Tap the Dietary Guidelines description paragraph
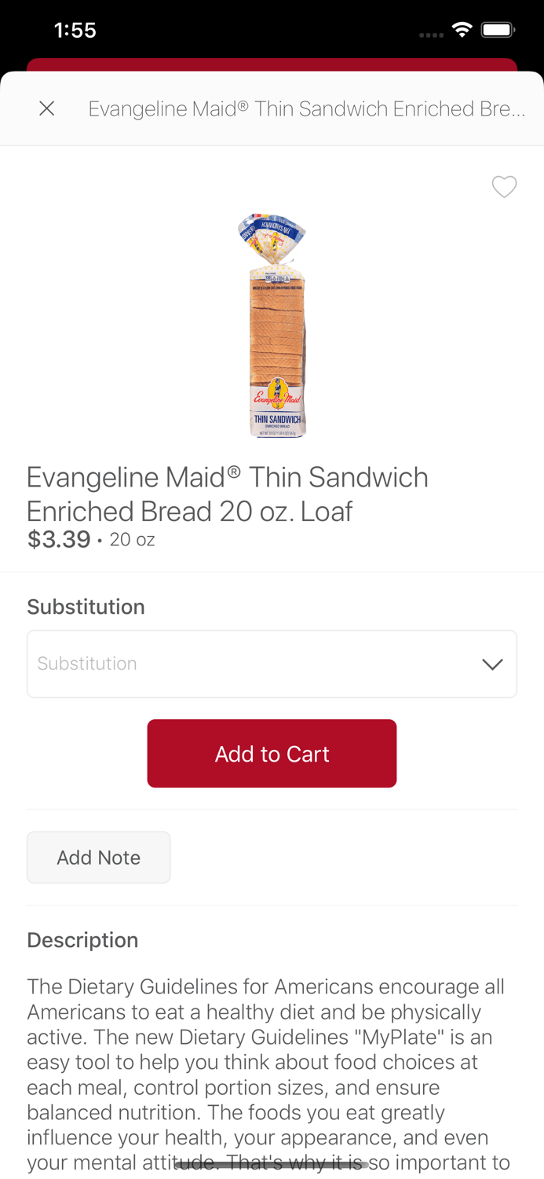544x1179 pixels. [267, 1061]
